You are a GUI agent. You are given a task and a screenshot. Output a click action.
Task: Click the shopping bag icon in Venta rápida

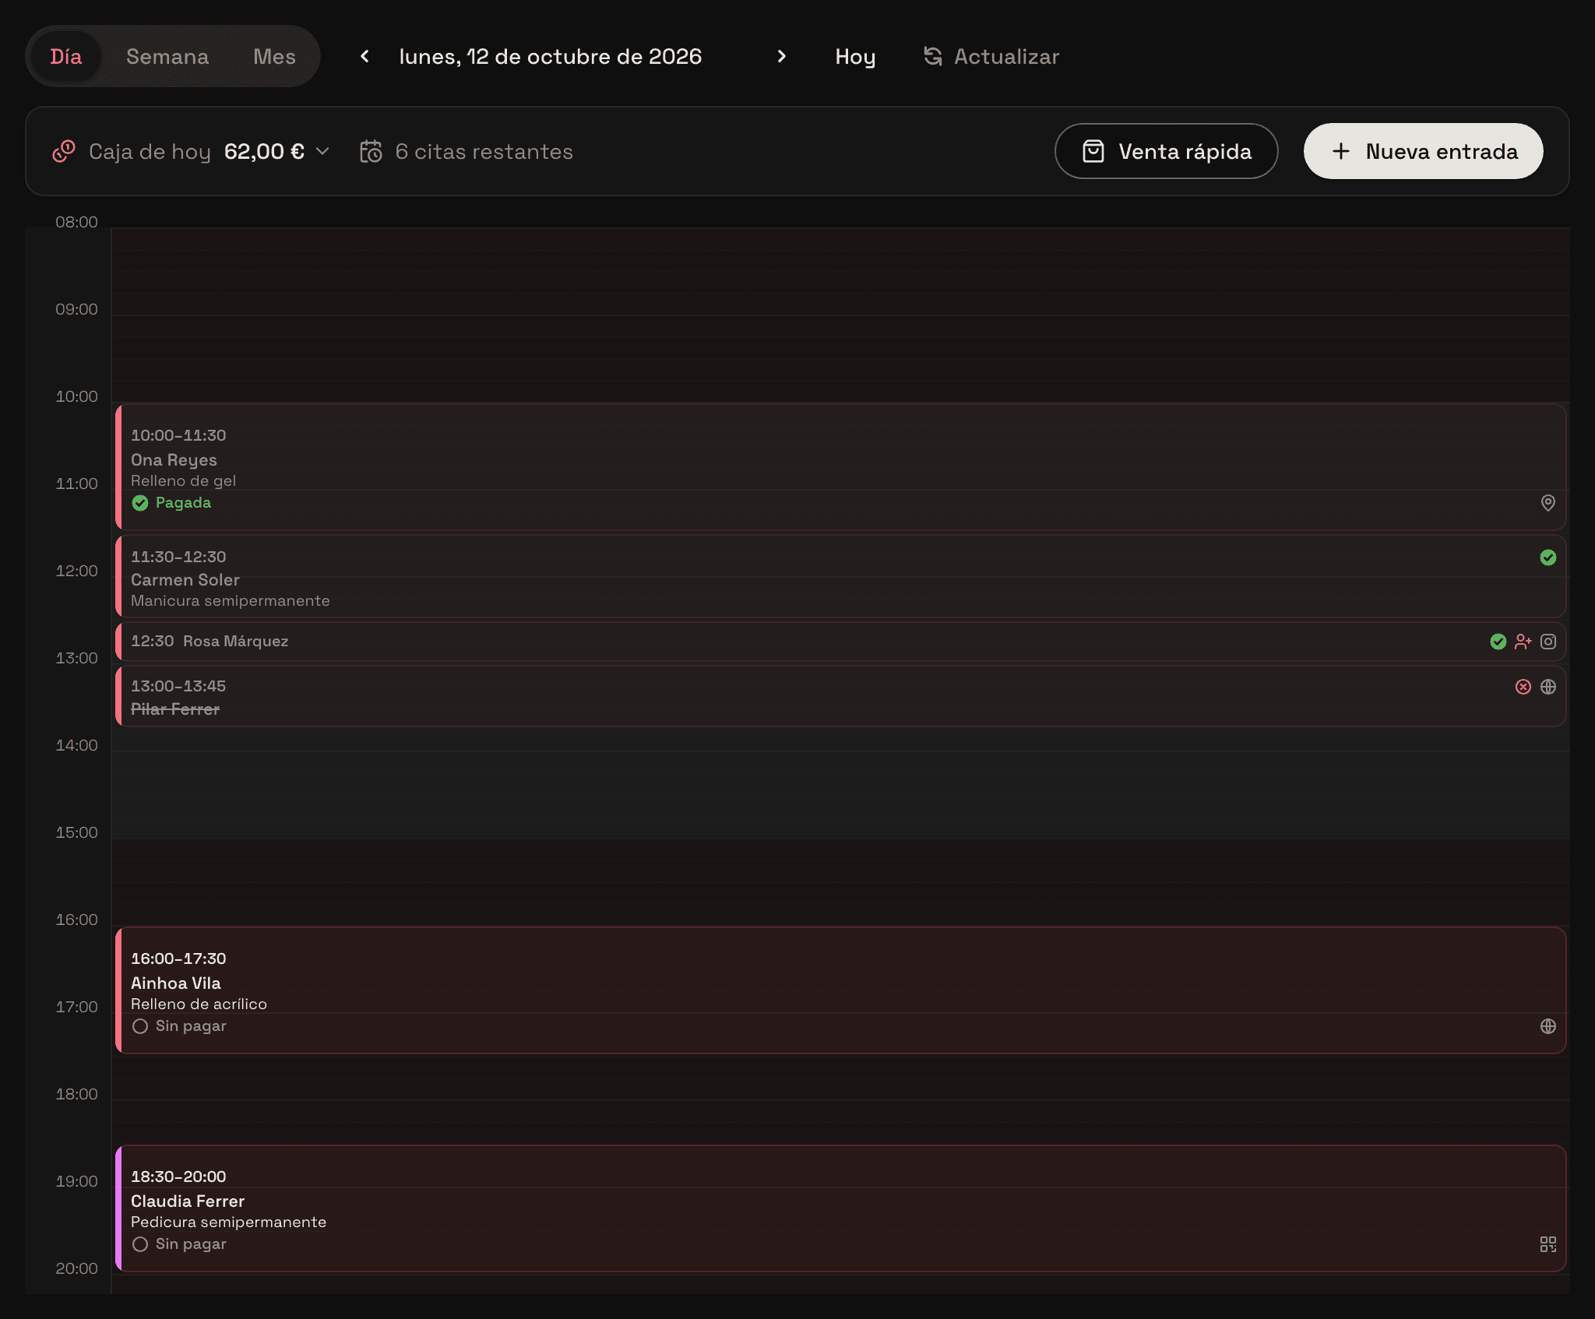click(1093, 151)
